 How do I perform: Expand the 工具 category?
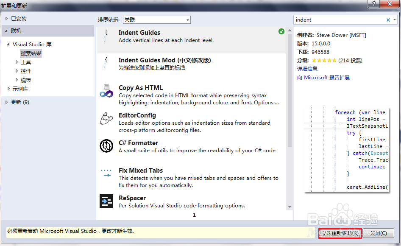click(17, 62)
